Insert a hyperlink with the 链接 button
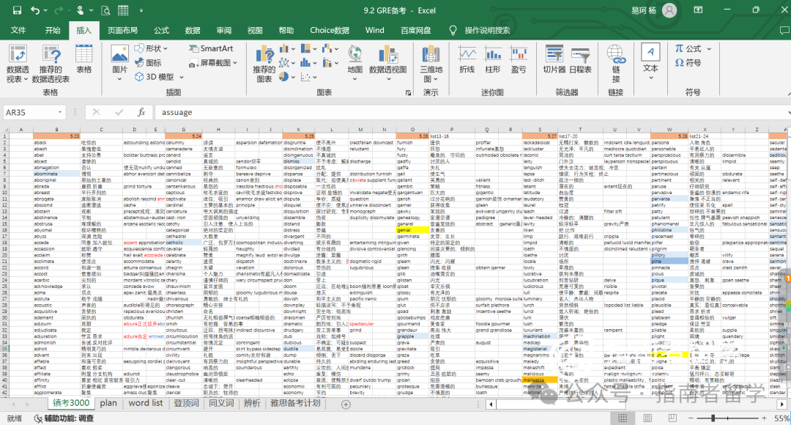The height and width of the screenshot is (425, 791). (x=616, y=64)
